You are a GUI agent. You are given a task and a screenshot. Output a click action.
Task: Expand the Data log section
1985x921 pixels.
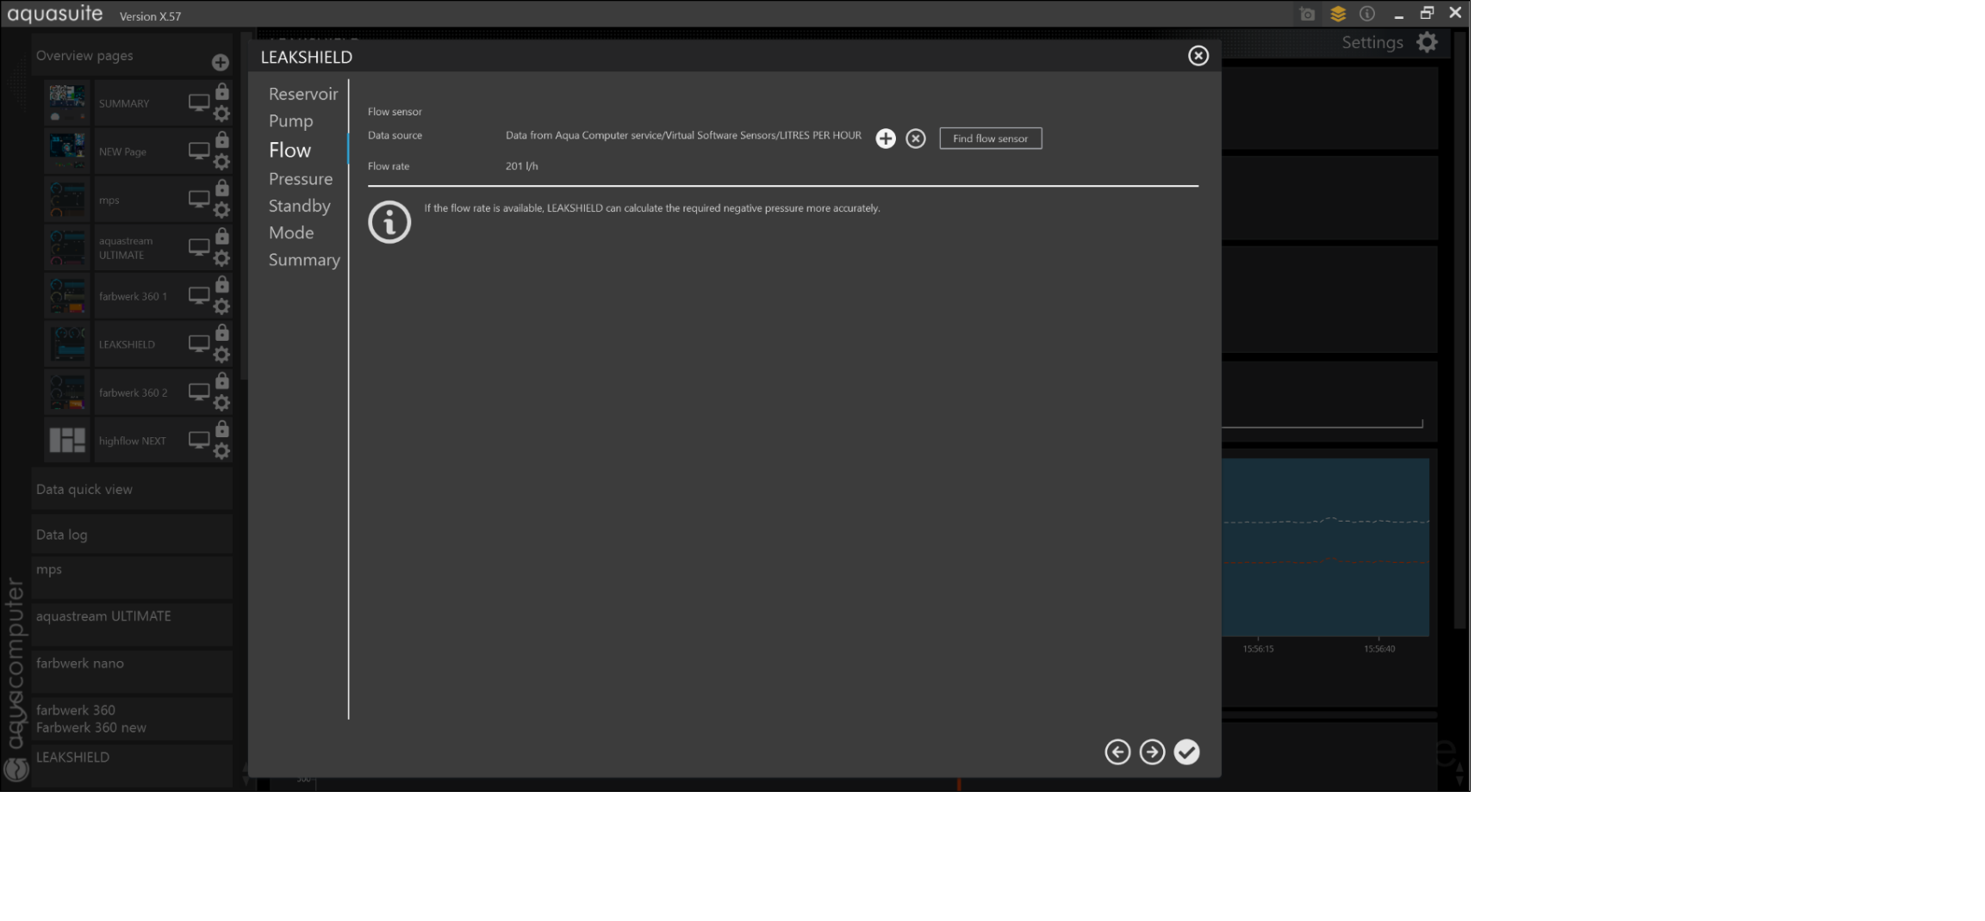pyautogui.click(x=132, y=535)
